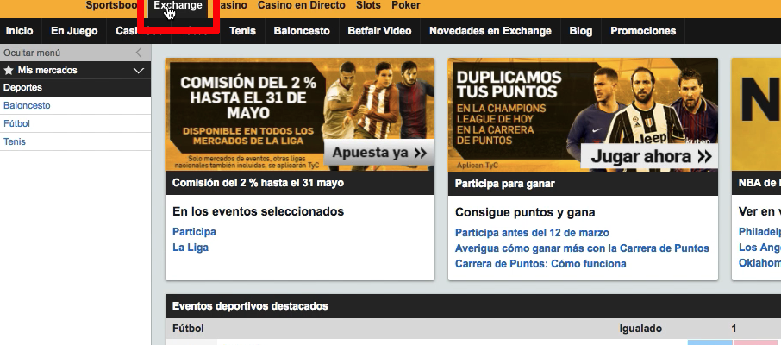Open the Blog menu item
This screenshot has height=345, width=781.
tap(581, 31)
